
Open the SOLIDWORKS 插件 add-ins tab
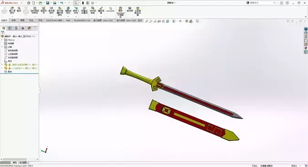pyautogui.click(x=54, y=20)
